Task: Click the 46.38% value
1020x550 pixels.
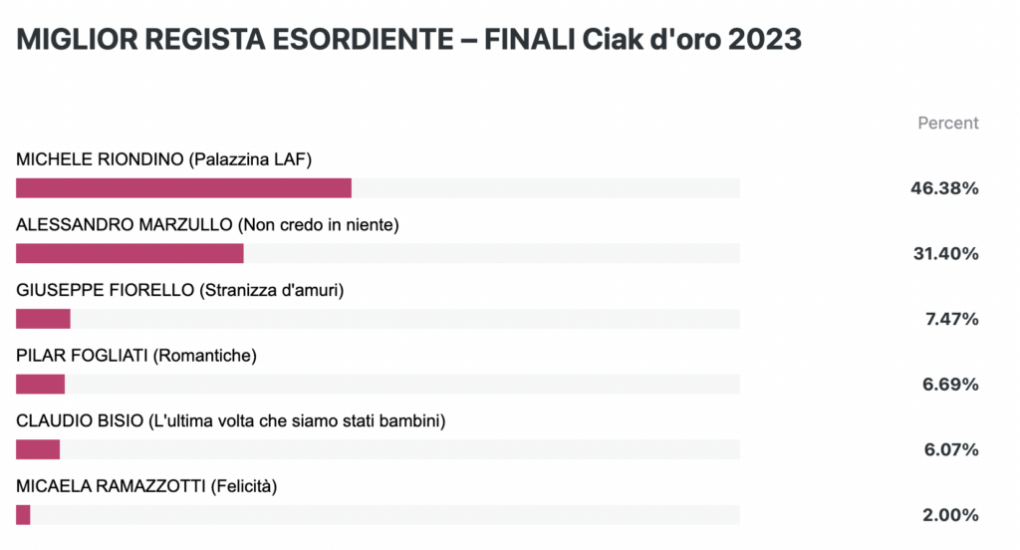Action: (x=944, y=188)
